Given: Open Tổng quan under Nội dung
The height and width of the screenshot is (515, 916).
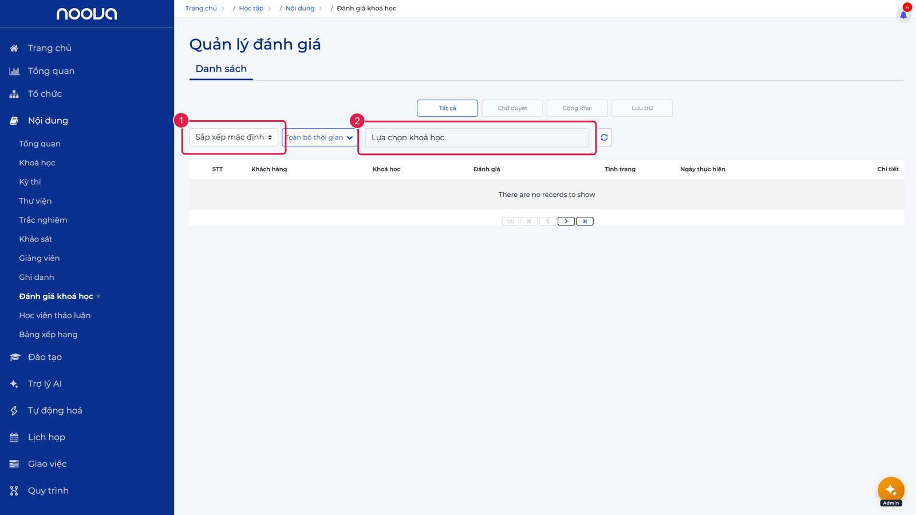Looking at the screenshot, I should [40, 144].
